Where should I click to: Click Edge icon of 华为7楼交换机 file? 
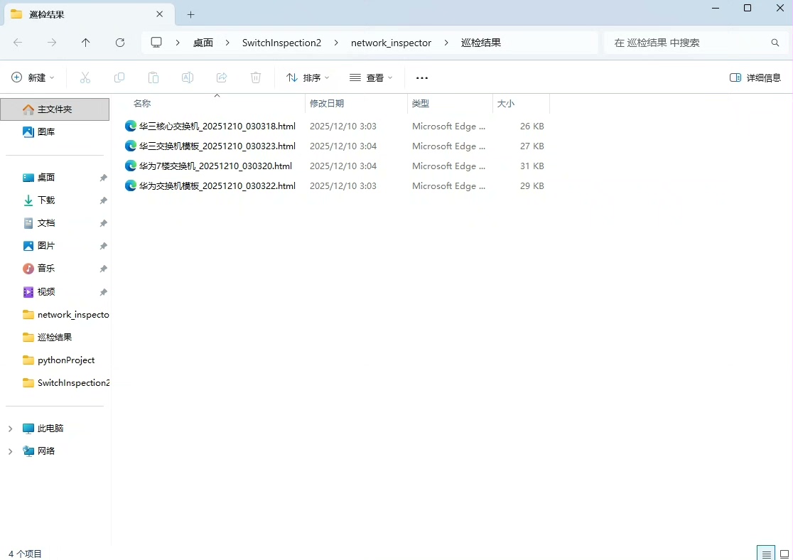point(131,166)
